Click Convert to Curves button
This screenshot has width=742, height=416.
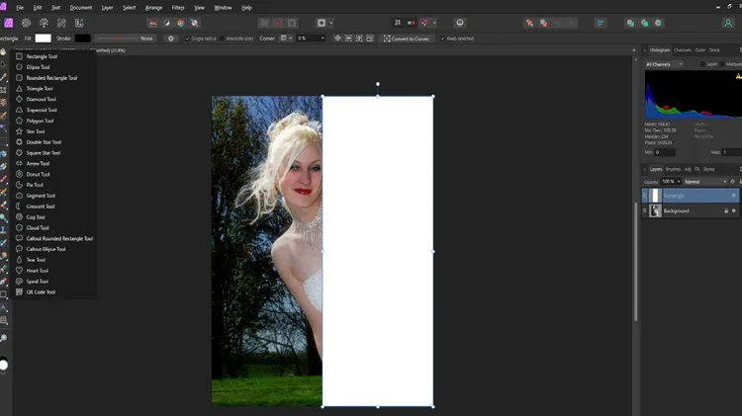407,39
